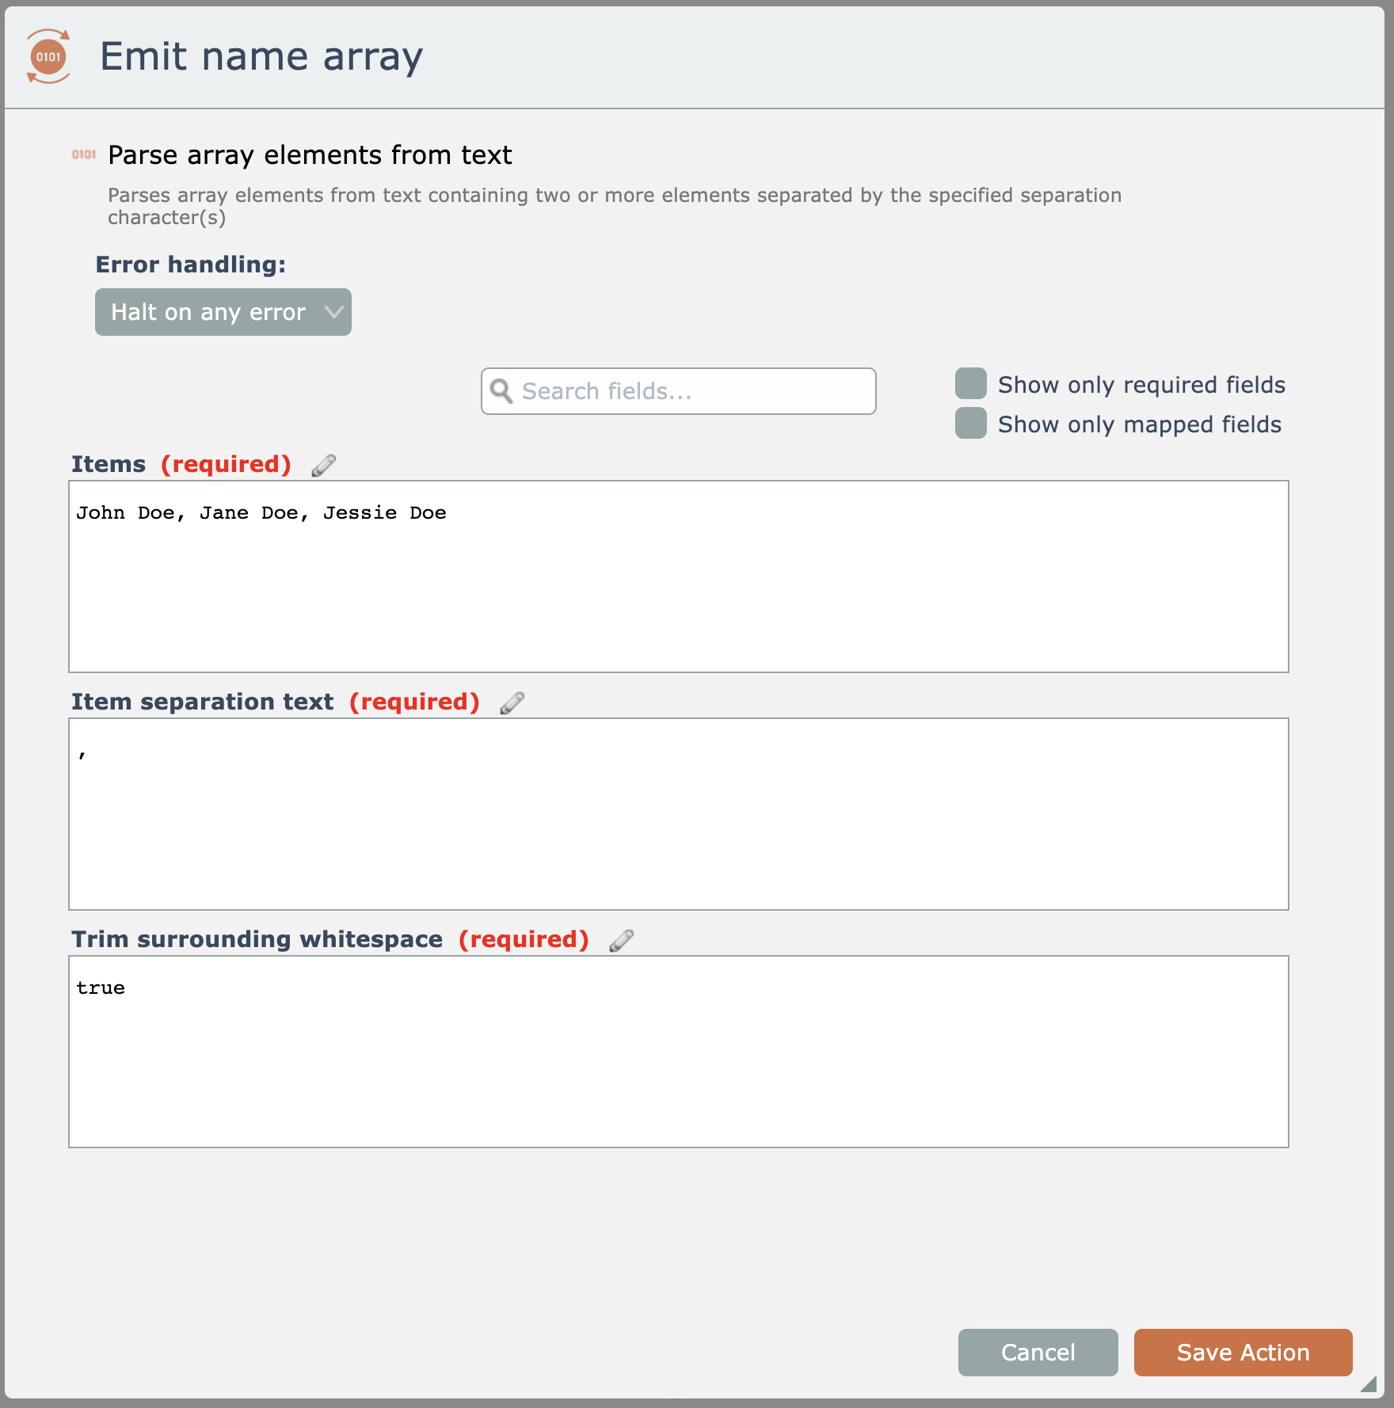The height and width of the screenshot is (1408, 1394).
Task: Click the pencil icon next to Items
Action: click(323, 465)
